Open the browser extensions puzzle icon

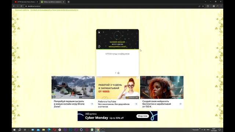(208, 6)
